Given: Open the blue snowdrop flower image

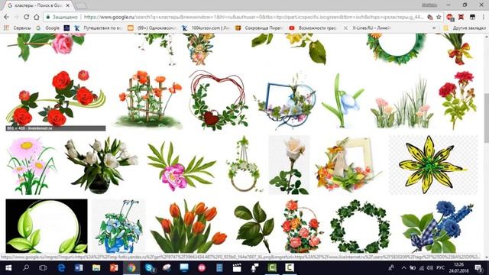Looking at the screenshot, I should (343, 100).
